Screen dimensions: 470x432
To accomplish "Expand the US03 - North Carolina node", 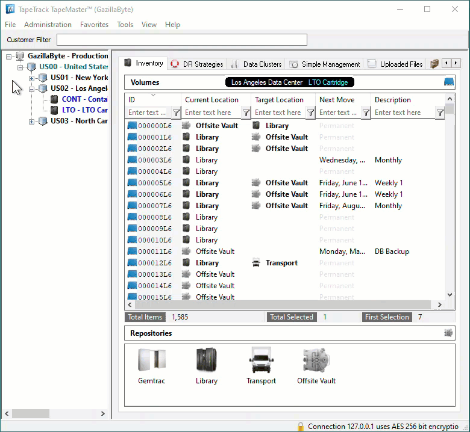I will (x=31, y=122).
